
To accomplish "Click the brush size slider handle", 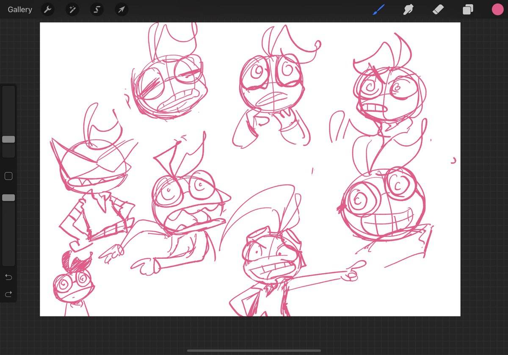I will (x=8, y=139).
